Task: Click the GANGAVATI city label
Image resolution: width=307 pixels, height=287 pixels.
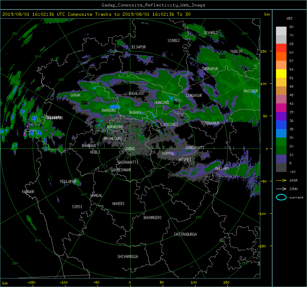Action: tap(195, 148)
